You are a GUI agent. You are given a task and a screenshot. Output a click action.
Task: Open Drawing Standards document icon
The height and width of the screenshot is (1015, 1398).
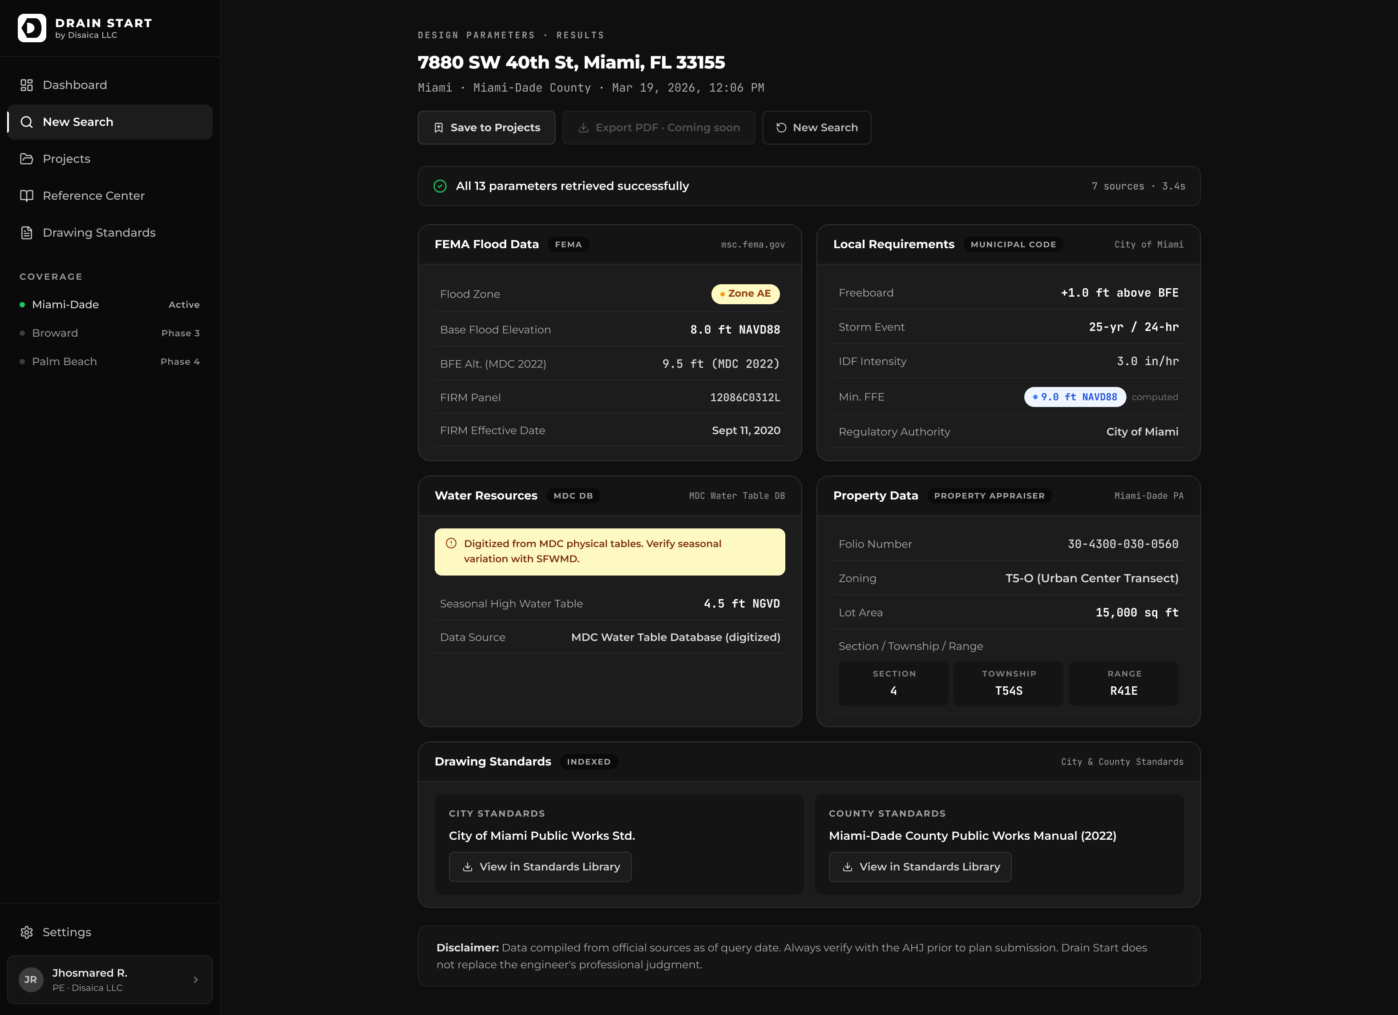coord(27,232)
